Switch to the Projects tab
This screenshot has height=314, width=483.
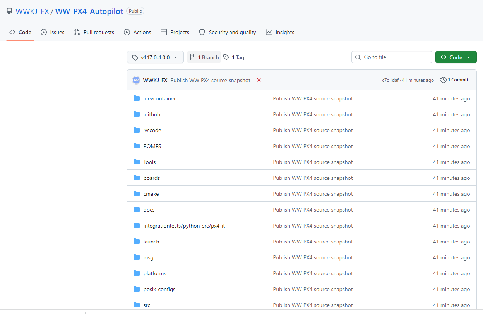[175, 32]
